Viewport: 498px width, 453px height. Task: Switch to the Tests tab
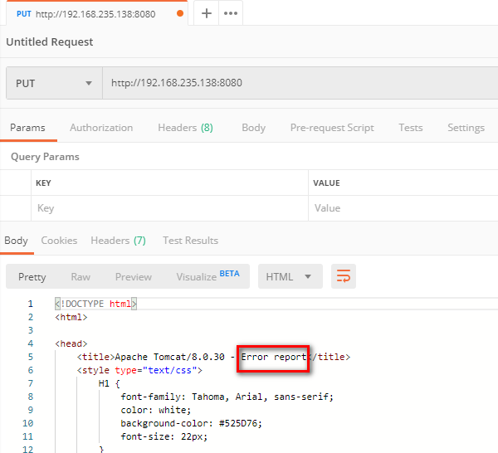click(410, 128)
